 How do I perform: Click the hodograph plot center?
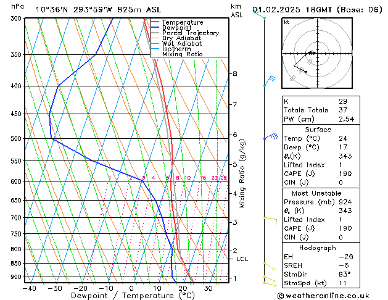coord(318,53)
